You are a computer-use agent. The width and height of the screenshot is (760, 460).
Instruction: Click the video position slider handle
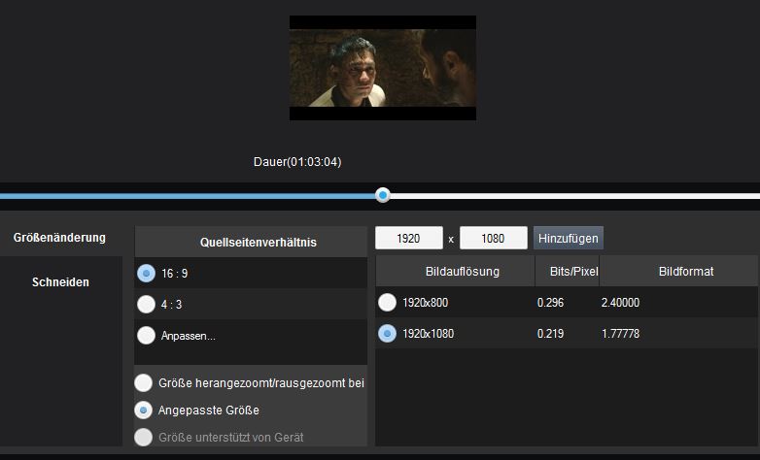[383, 195]
